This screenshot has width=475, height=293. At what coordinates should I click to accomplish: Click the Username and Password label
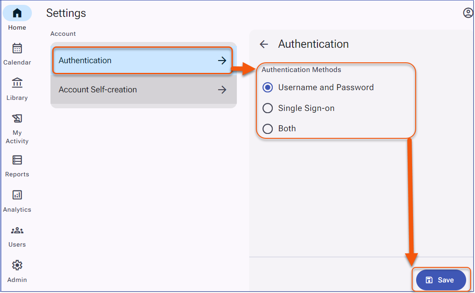(x=326, y=88)
